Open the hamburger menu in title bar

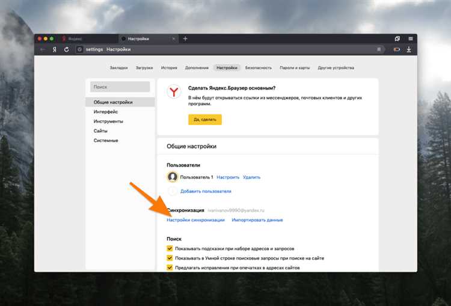click(410, 38)
